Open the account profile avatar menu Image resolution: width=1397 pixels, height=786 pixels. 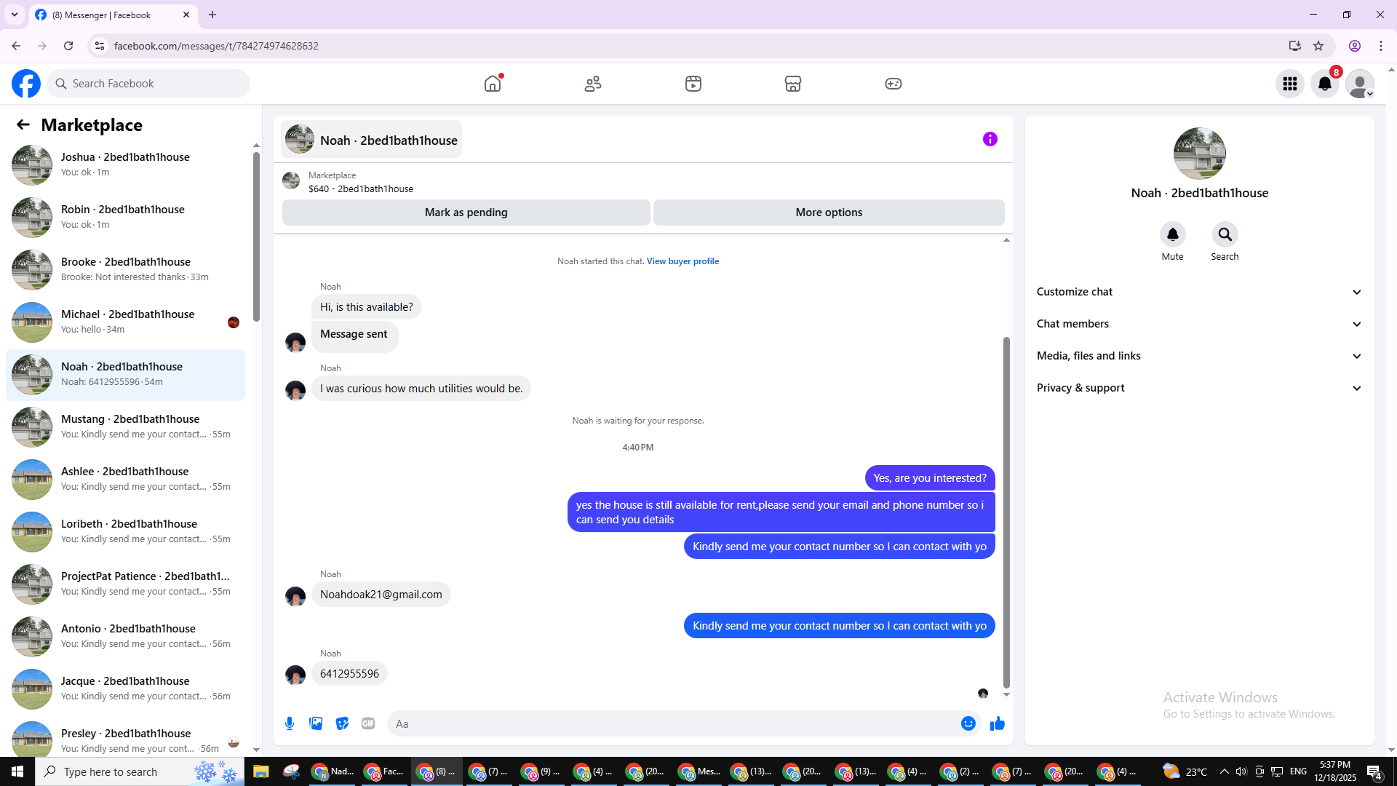coord(1360,84)
